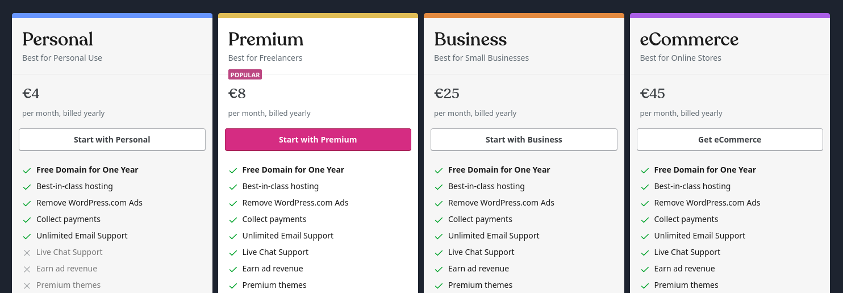Choose the Get eCommerce button

(x=729, y=140)
